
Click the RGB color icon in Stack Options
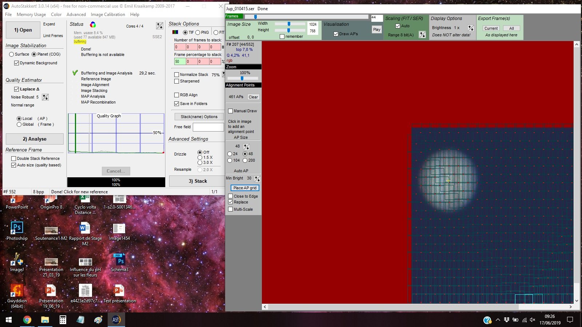coord(175,32)
